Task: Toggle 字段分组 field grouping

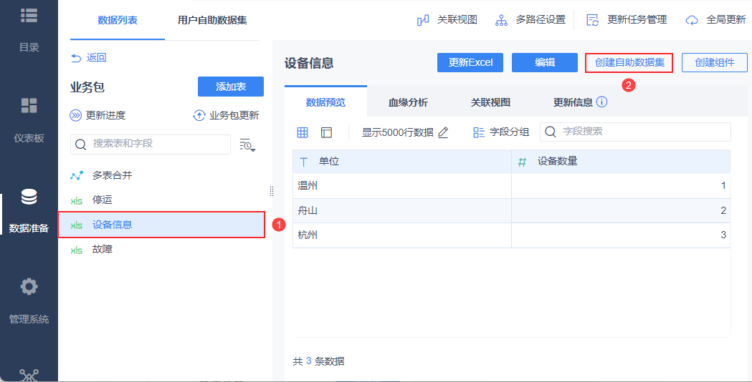Action: pos(501,132)
